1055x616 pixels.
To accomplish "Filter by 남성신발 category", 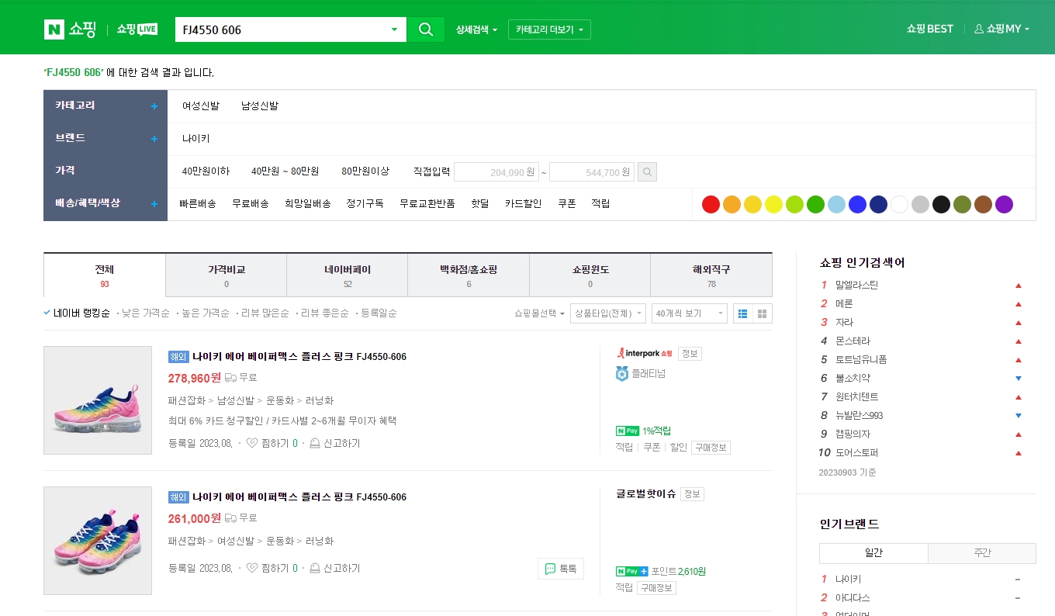I will [x=260, y=106].
